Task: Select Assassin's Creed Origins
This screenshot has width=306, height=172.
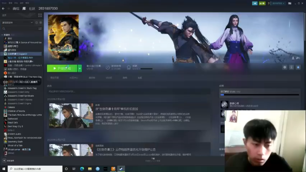Action: coord(20,104)
